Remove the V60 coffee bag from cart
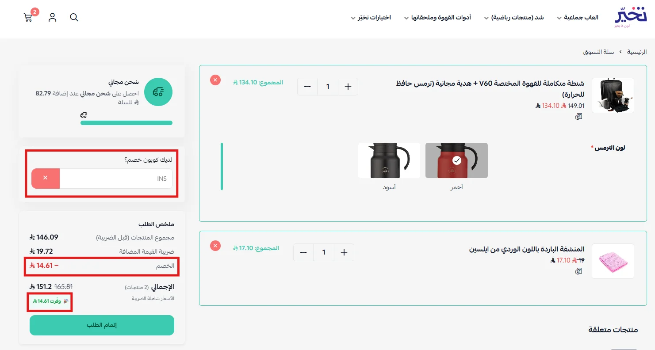The height and width of the screenshot is (350, 655). (x=215, y=80)
